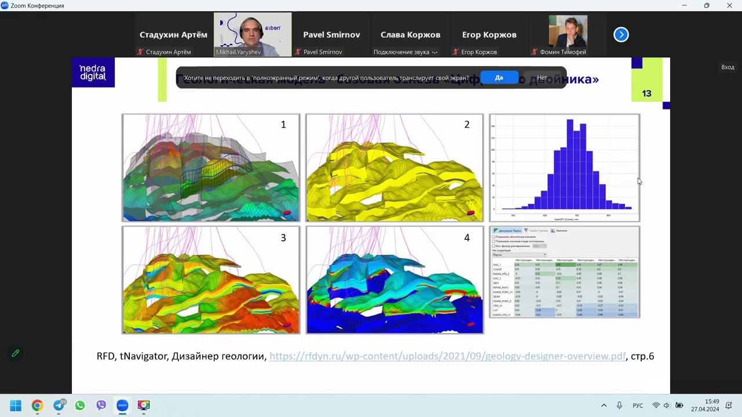Viewport: 742px width, 417px height.
Task: Open the correlation type dropdown
Action: pyautogui.click(x=519, y=254)
